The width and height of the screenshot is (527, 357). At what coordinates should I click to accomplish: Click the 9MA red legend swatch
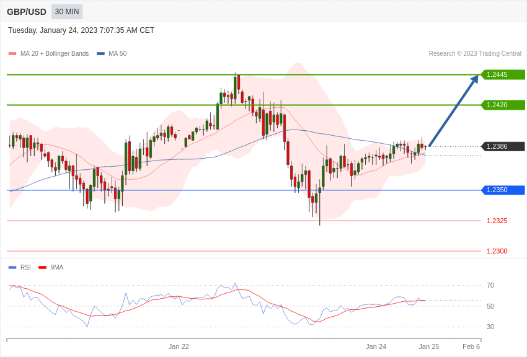[x=43, y=268]
